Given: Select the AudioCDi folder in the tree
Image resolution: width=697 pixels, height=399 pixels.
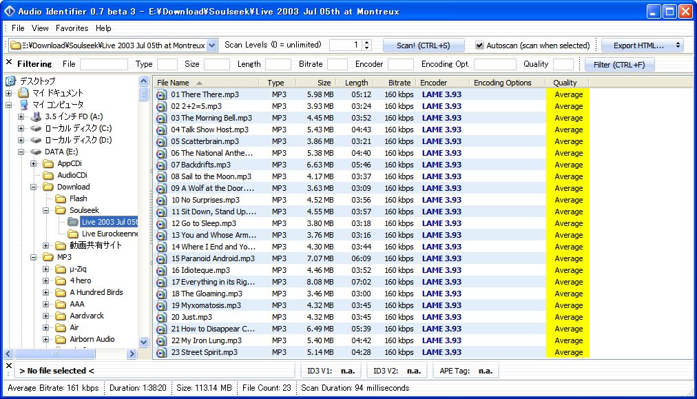Looking at the screenshot, I should click(x=72, y=175).
